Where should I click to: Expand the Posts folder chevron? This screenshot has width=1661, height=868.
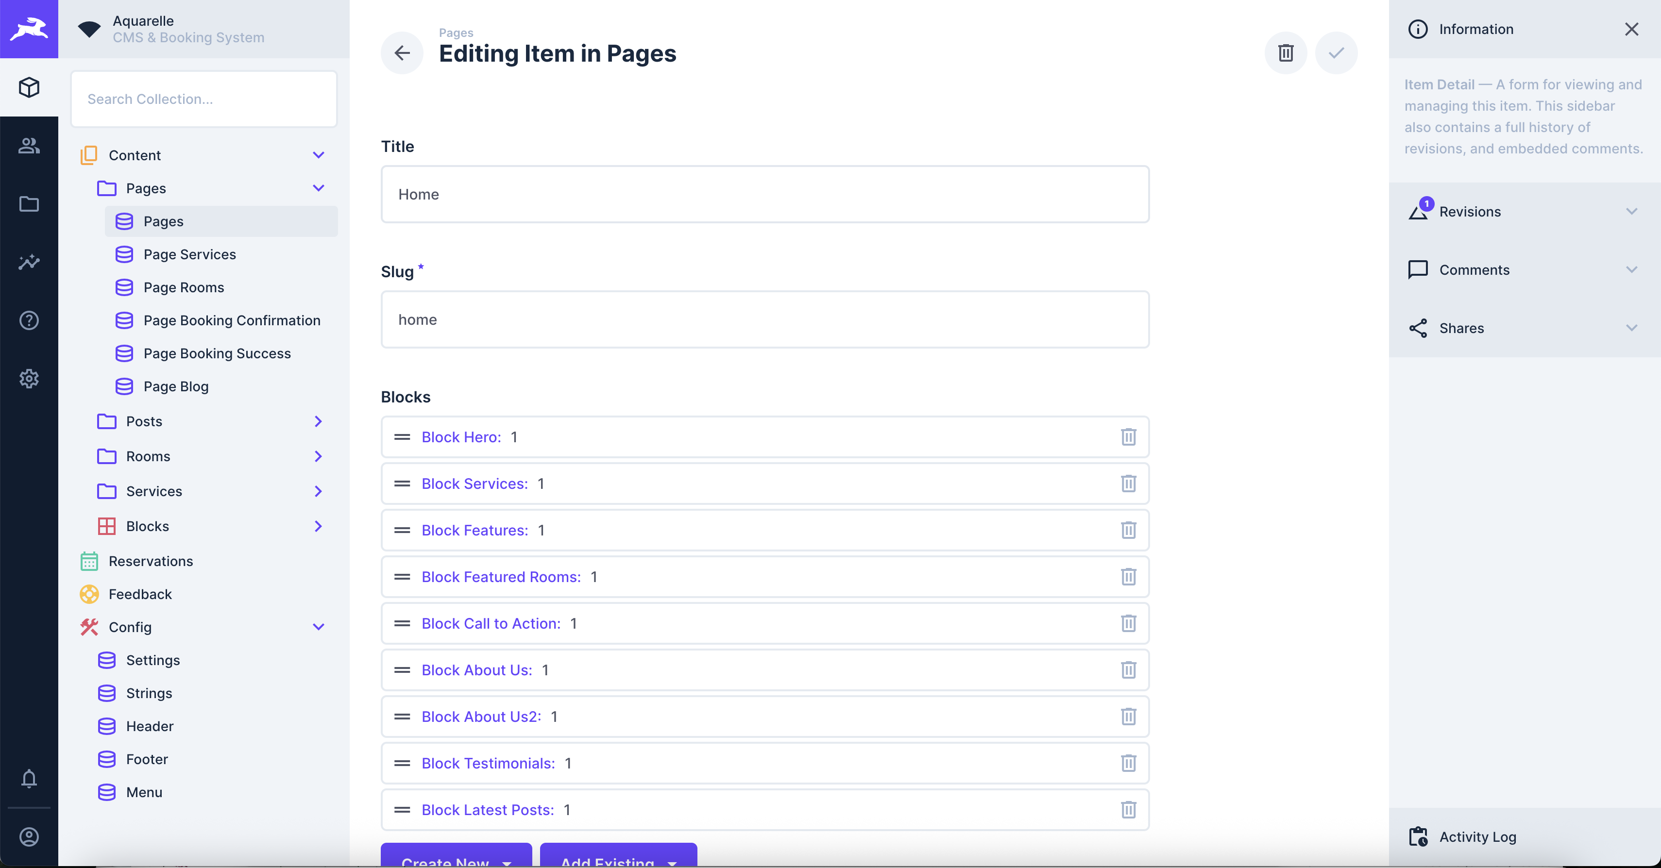[x=318, y=421]
